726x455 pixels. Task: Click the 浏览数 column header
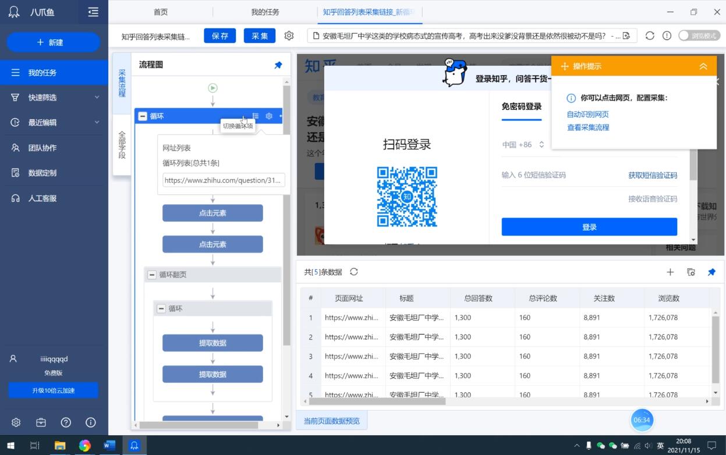tap(675, 298)
